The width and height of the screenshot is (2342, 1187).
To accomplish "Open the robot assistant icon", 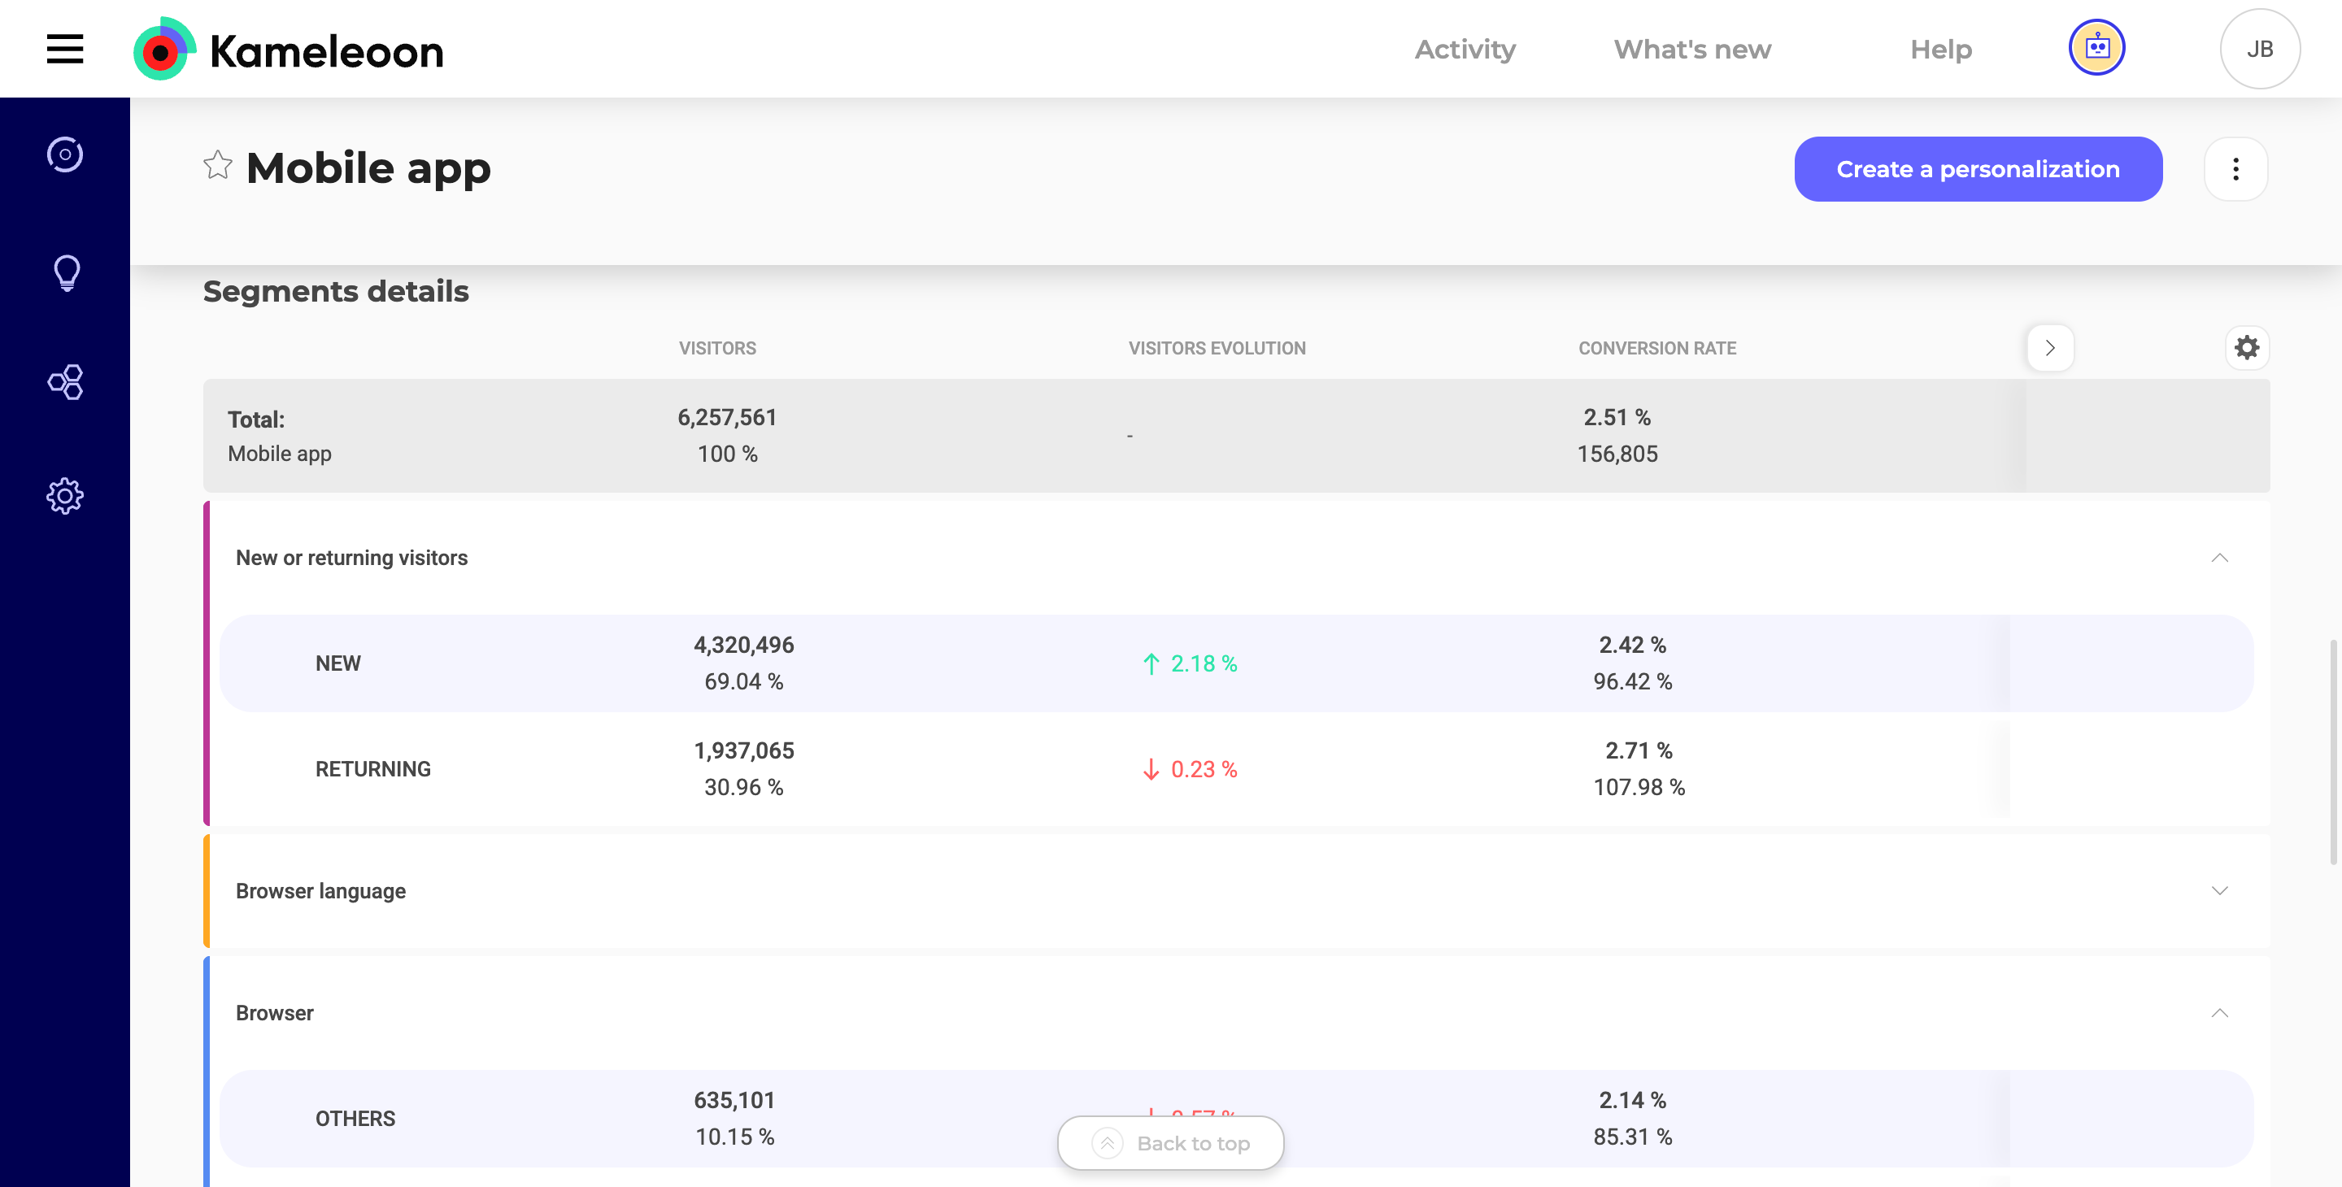I will pyautogui.click(x=2096, y=48).
